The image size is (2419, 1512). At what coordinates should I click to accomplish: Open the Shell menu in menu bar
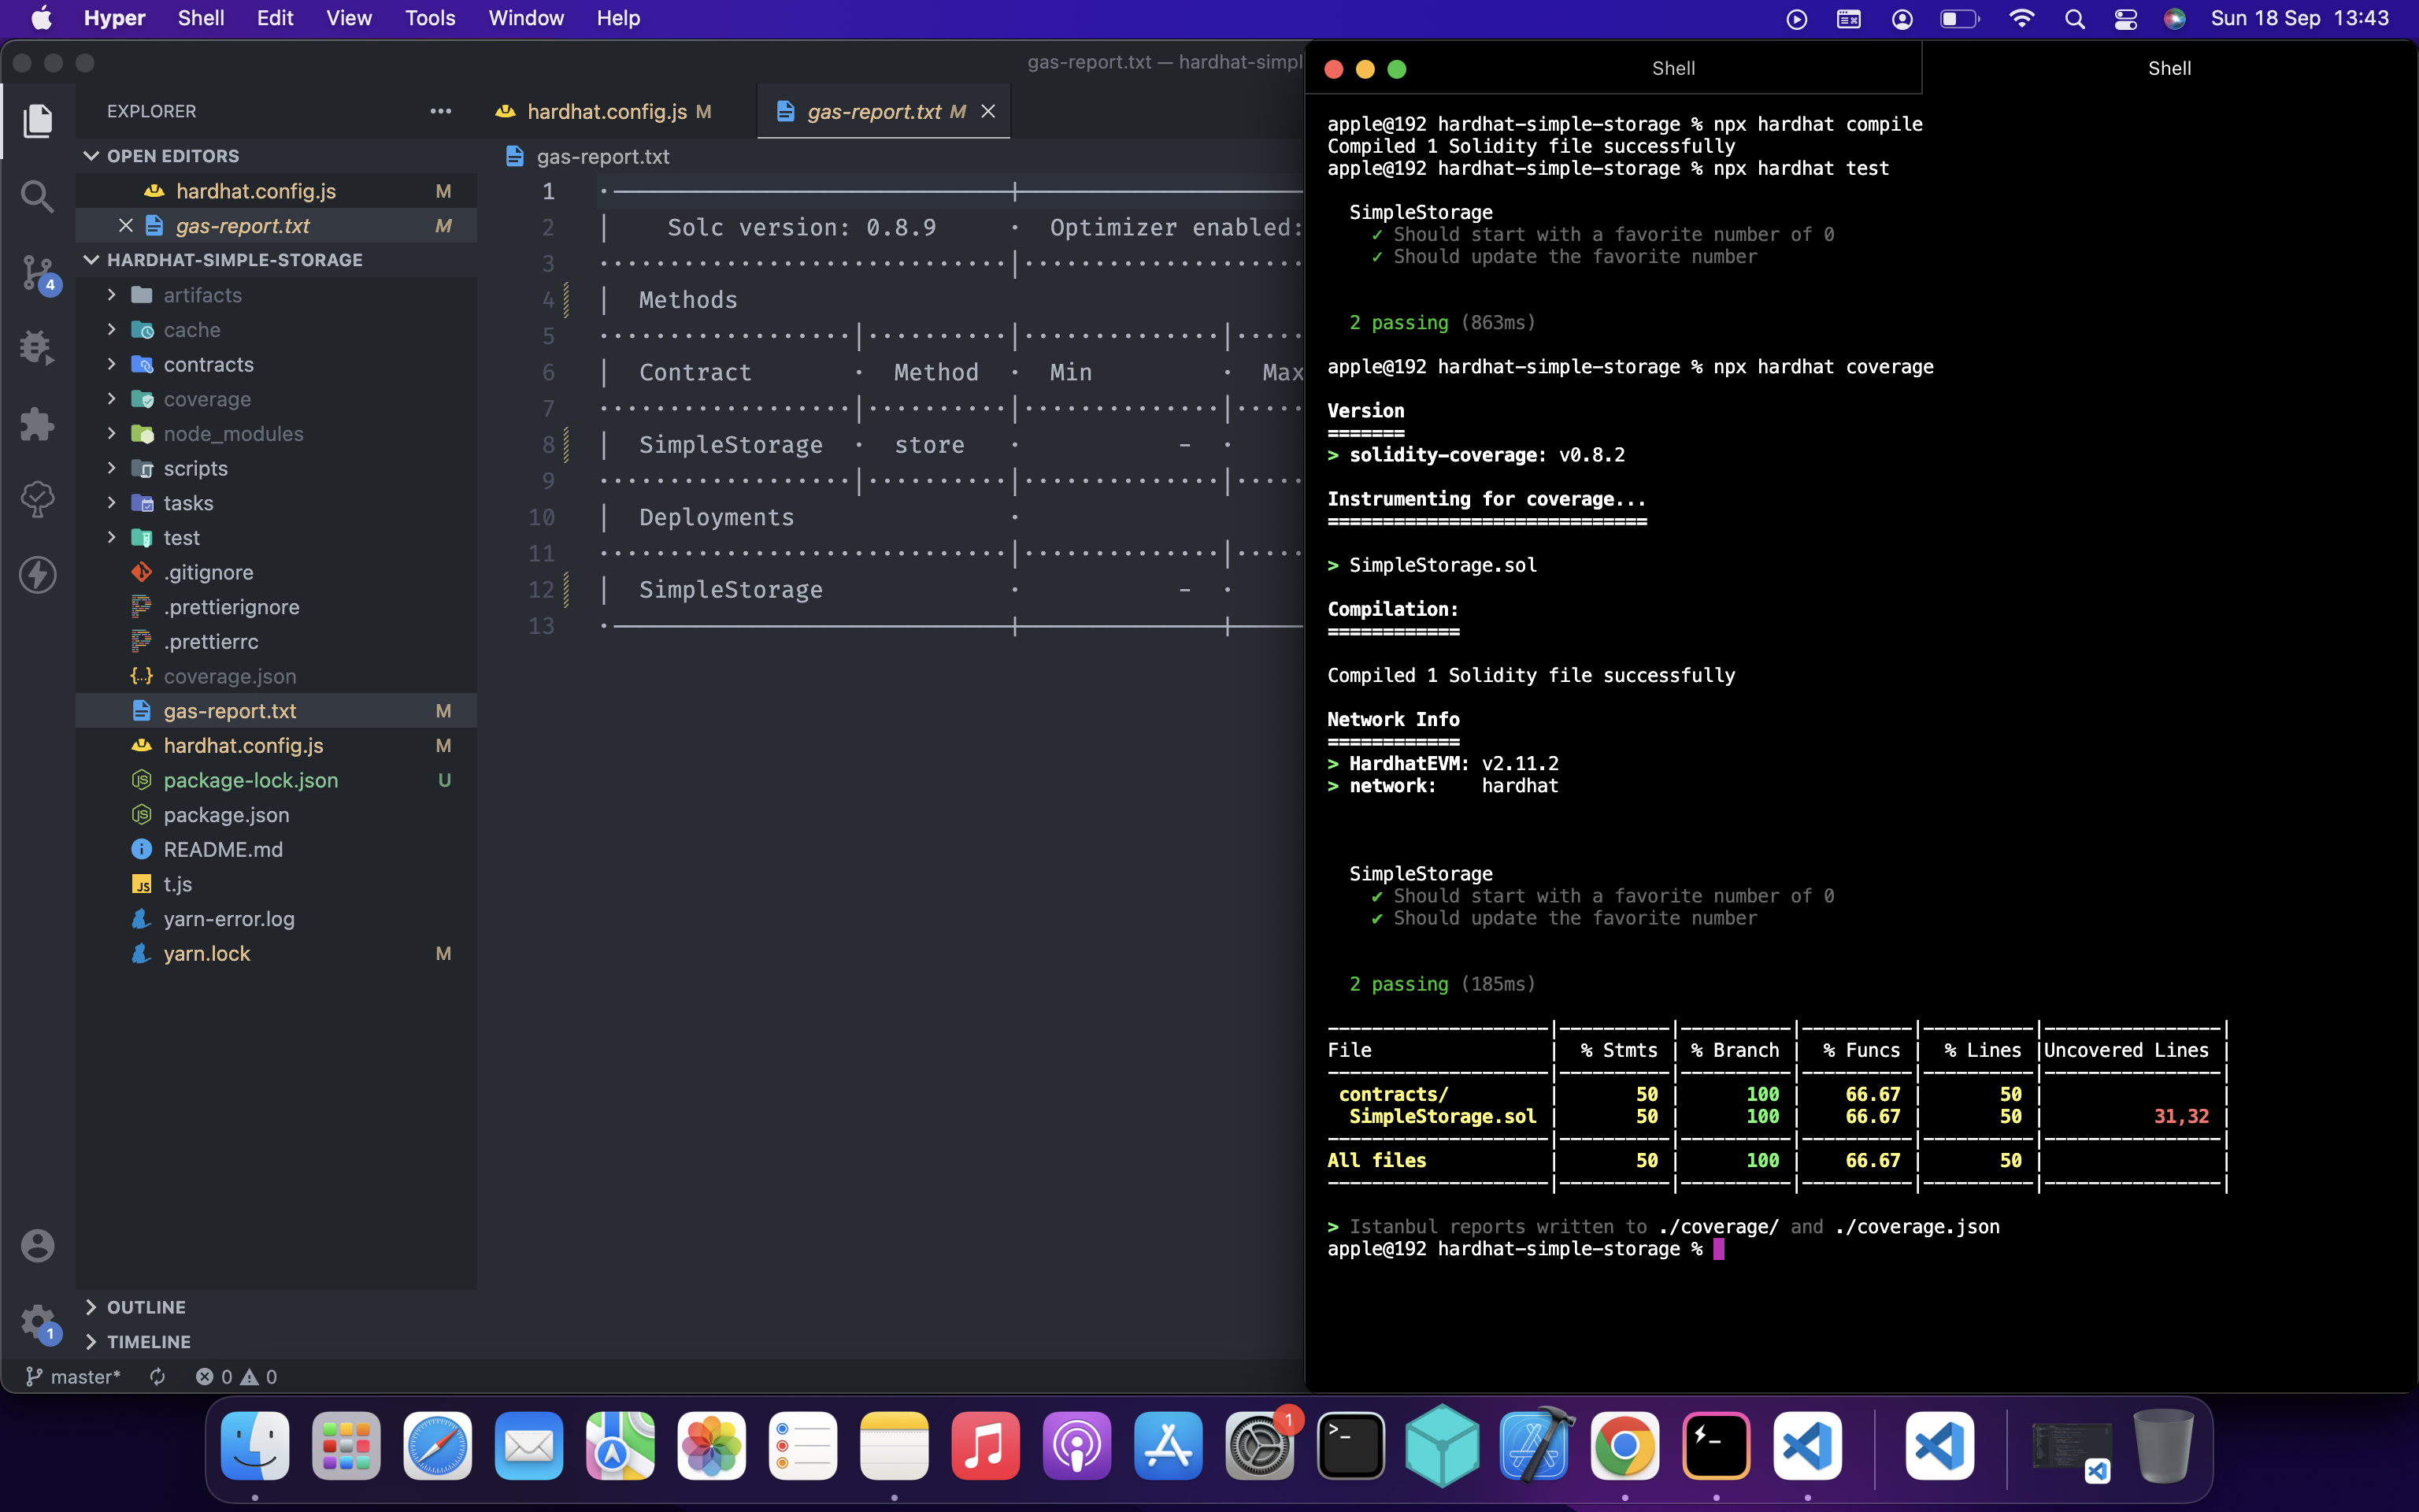coord(201,18)
